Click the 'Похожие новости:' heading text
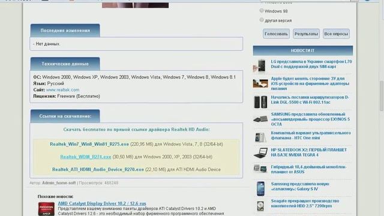The height and width of the screenshot is (216, 384). (x=55, y=196)
